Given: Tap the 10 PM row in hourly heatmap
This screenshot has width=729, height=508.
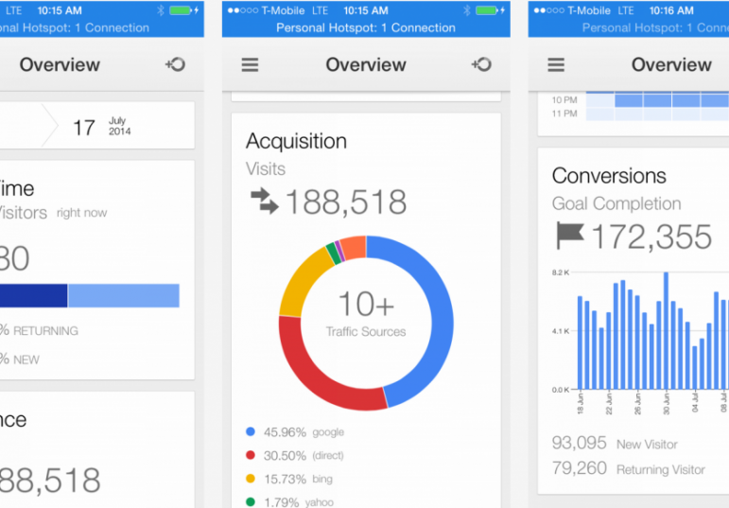Looking at the screenshot, I should [x=652, y=99].
